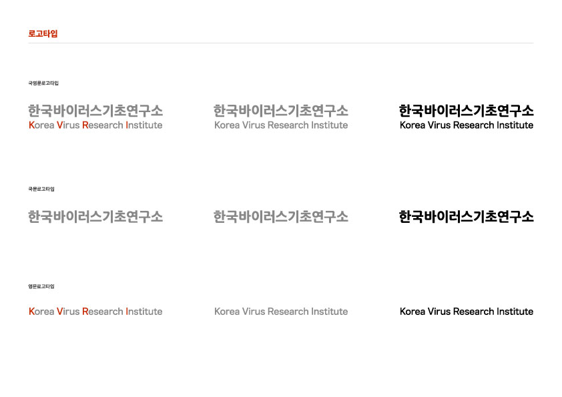Screen dimensions: 562x397
Task: Click English line of black combined logo
Action: click(466, 125)
